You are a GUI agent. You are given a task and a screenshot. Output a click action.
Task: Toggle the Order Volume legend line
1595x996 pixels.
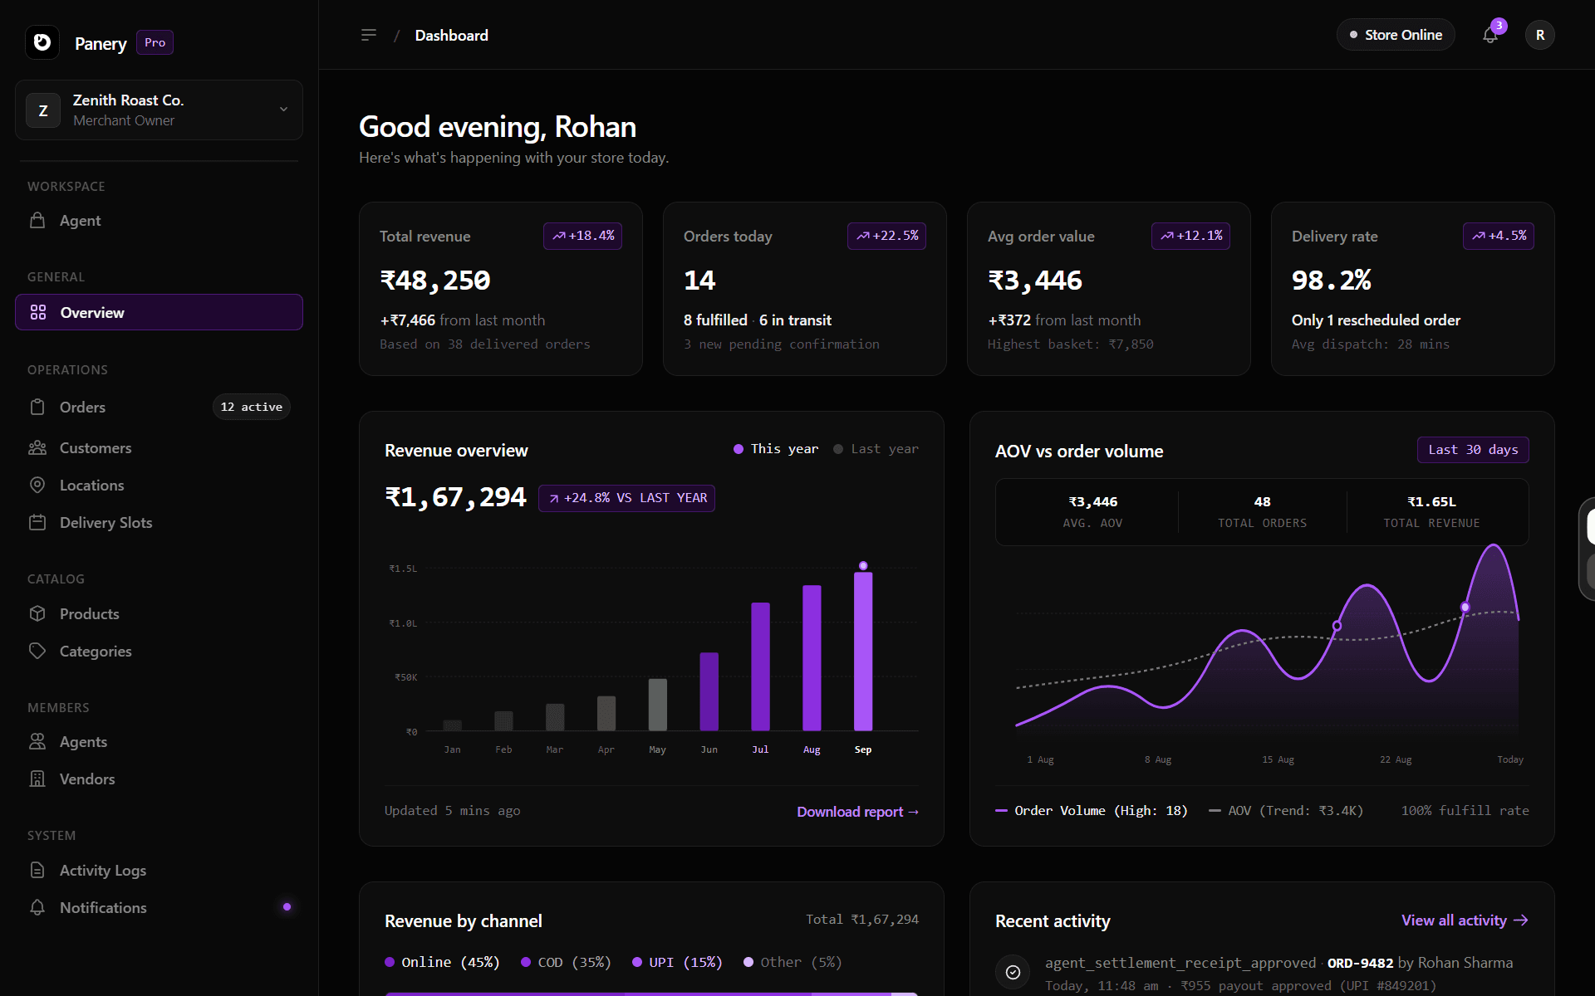pos(1092,810)
